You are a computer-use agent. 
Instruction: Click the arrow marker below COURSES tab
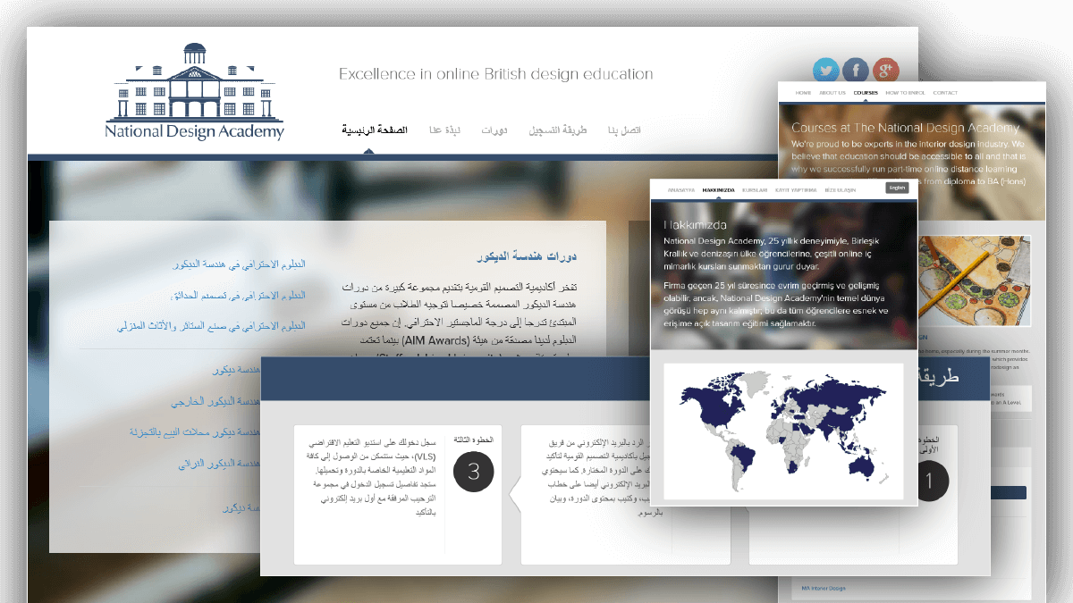point(865,98)
